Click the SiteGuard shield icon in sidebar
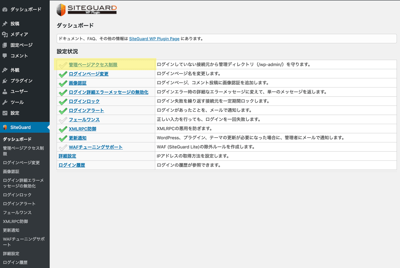The width and height of the screenshot is (400, 268). tap(5, 127)
